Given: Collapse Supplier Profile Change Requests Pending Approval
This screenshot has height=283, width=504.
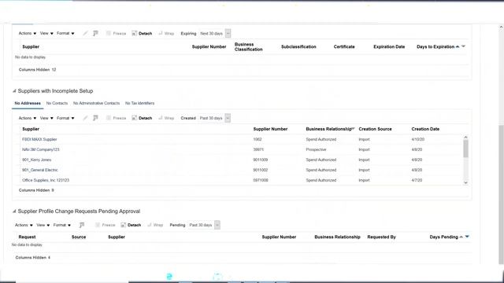Looking at the screenshot, I should tap(14, 211).
